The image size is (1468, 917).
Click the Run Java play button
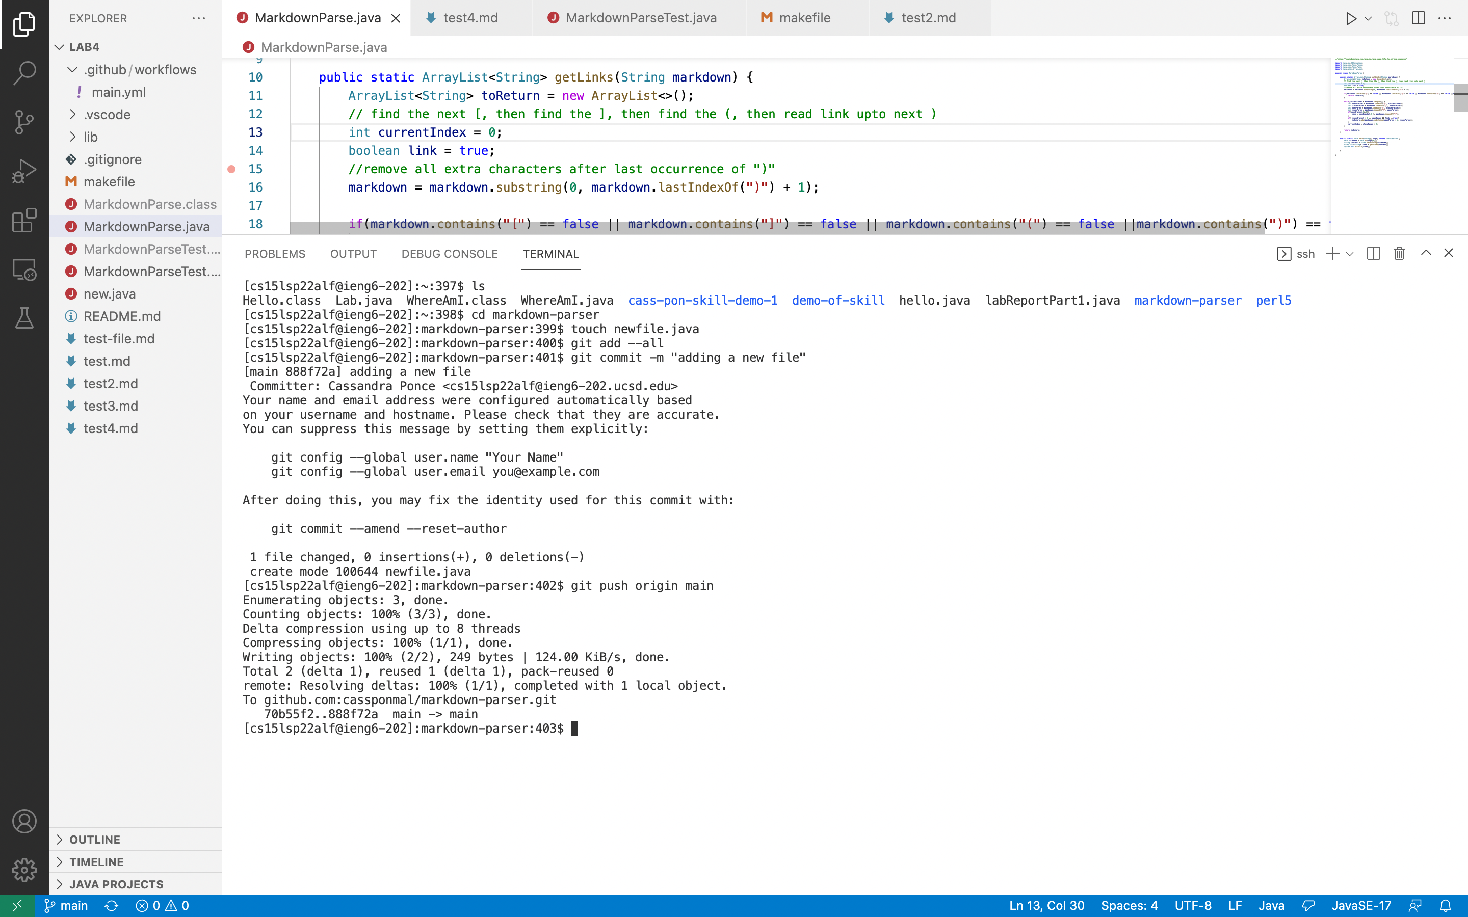click(1350, 18)
